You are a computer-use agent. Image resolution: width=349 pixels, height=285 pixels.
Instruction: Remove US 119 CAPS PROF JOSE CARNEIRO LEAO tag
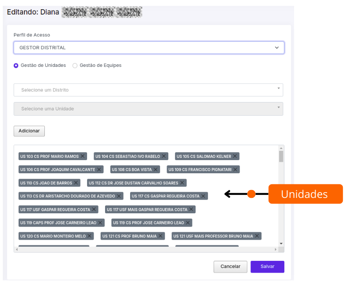(x=100, y=223)
